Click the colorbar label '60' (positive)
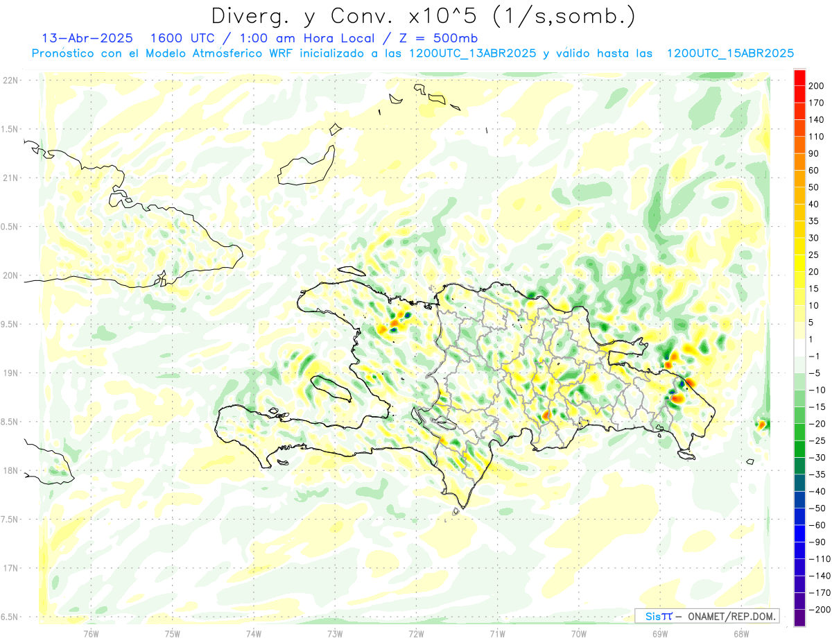The height and width of the screenshot is (643, 832). point(815,171)
